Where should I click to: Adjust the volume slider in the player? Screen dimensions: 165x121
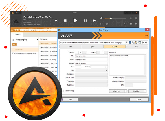coord(115,18)
